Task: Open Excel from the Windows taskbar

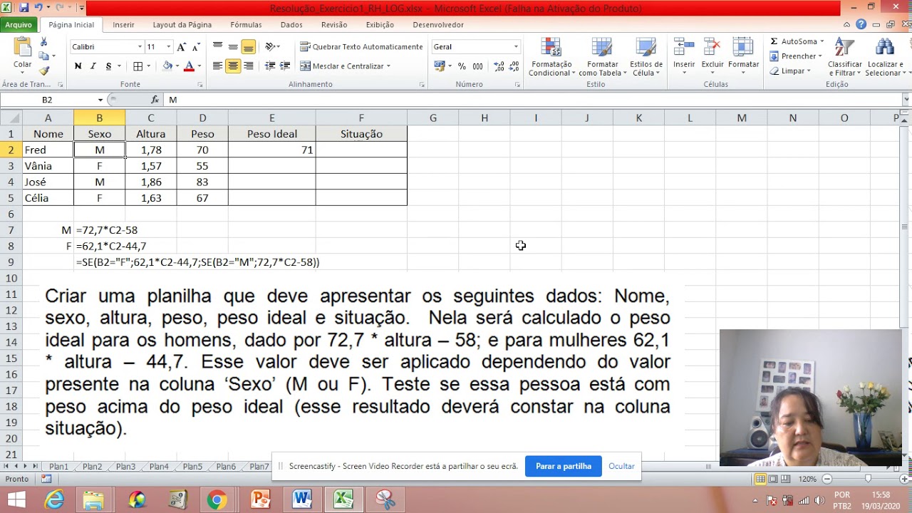Action: pos(343,499)
